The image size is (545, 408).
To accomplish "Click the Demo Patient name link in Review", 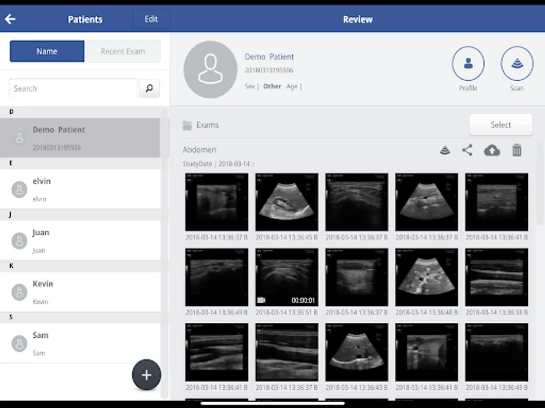I will (x=269, y=57).
